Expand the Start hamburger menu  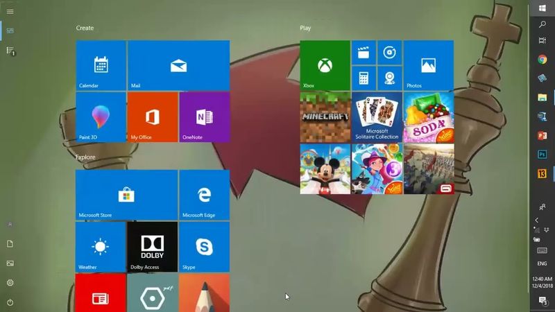(10, 11)
